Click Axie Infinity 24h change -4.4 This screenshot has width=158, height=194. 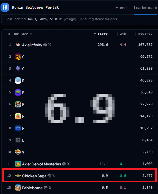(122, 44)
